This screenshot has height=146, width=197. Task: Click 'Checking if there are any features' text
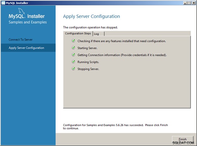[122, 41]
